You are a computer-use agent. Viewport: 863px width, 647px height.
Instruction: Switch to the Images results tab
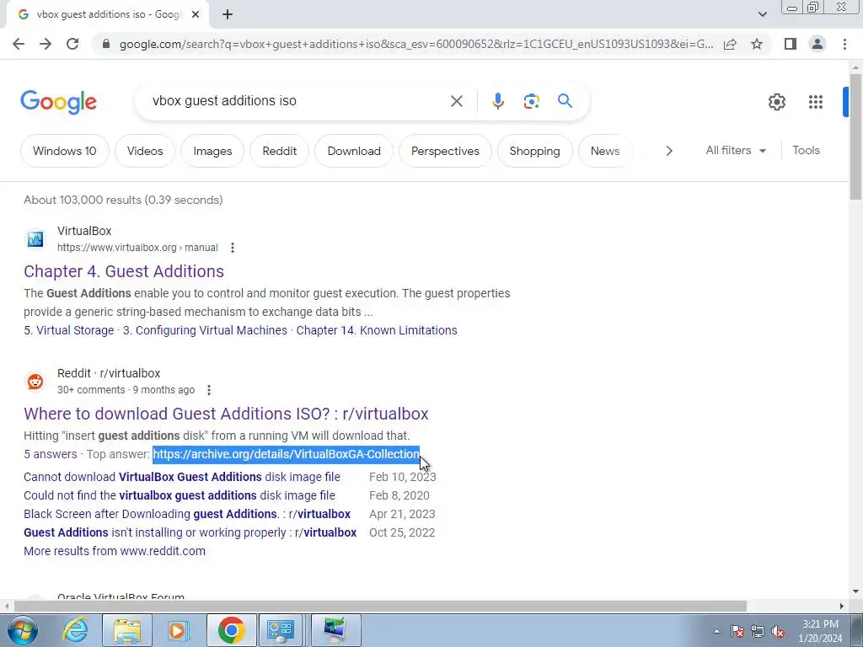(212, 151)
